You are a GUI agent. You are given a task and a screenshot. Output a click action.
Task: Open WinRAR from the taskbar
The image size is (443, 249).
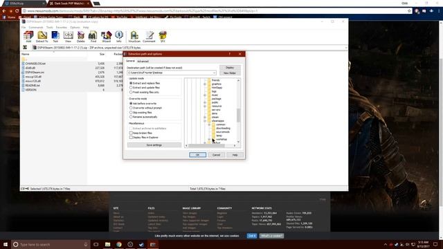click(153, 244)
